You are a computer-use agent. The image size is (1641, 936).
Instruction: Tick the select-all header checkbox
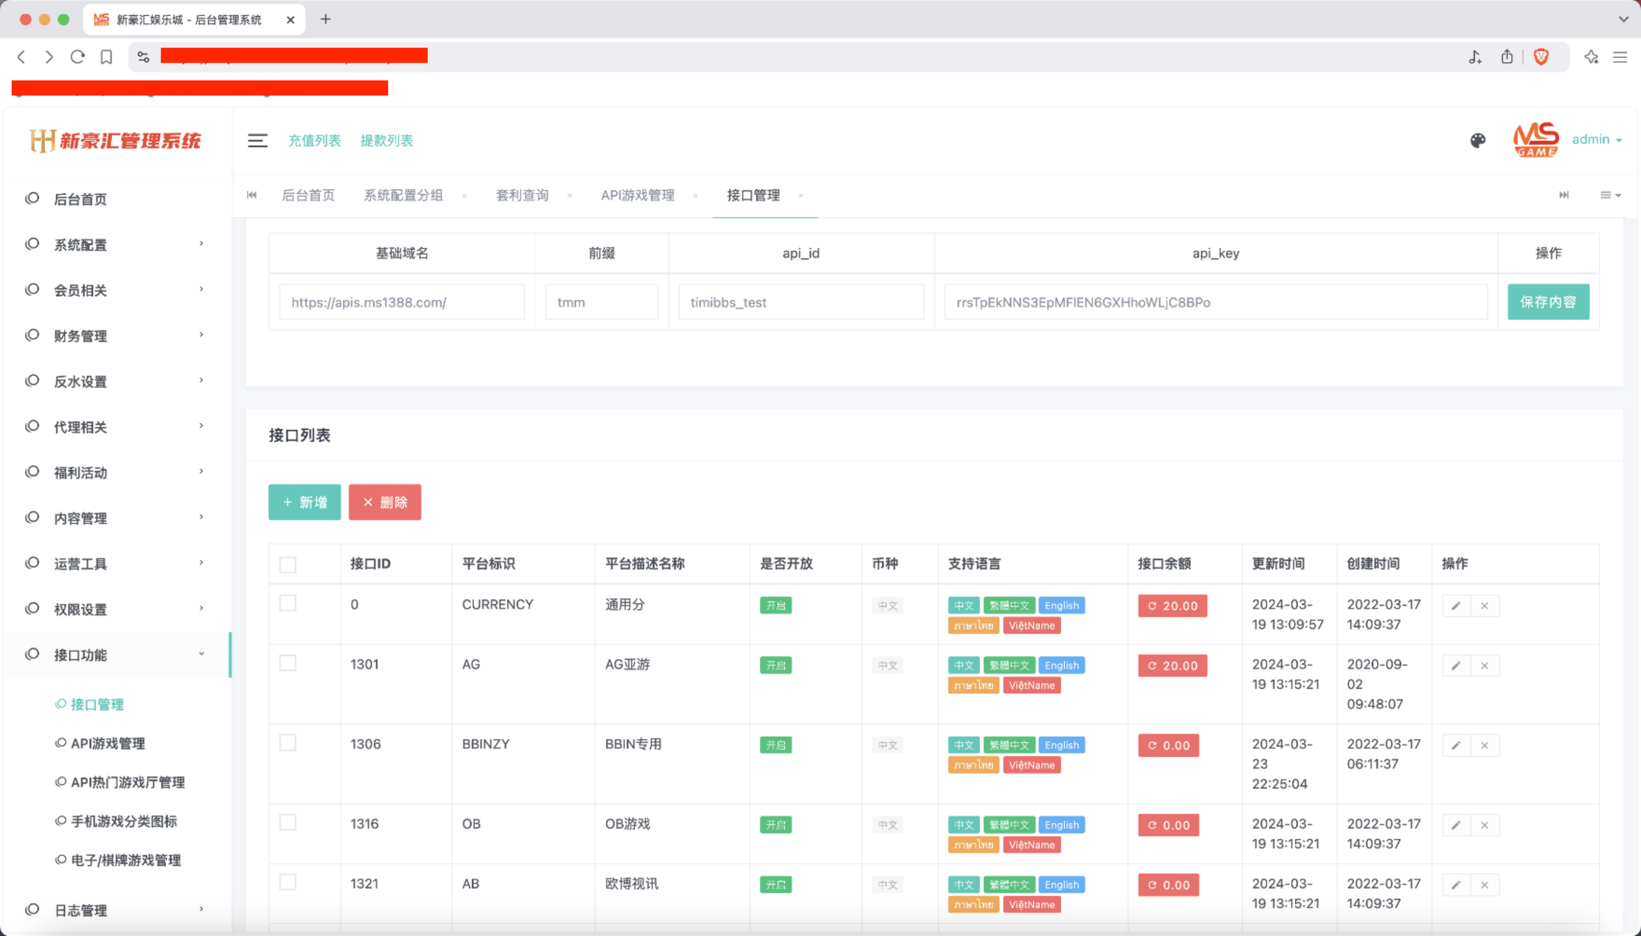[x=287, y=564]
